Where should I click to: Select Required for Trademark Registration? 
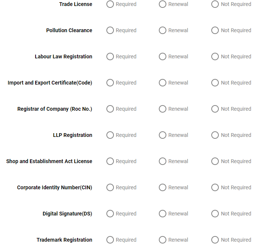[110, 240]
